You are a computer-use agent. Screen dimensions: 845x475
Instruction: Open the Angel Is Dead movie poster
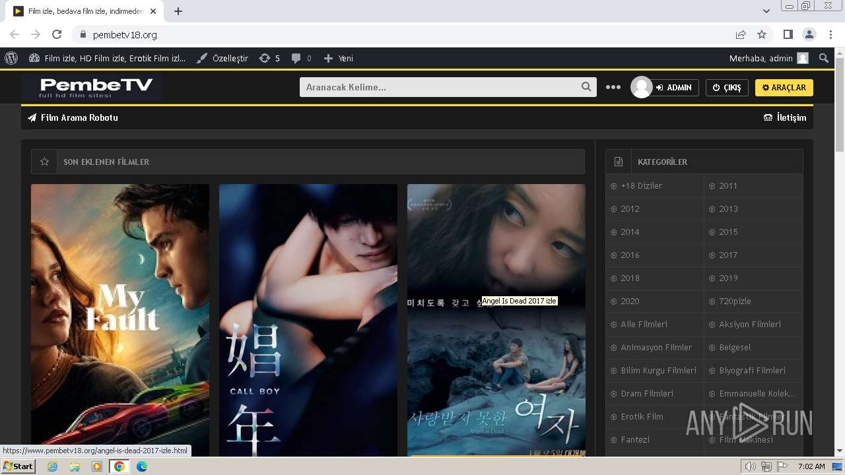point(496,320)
